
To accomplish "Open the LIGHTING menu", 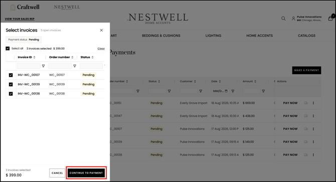I will (213, 36).
